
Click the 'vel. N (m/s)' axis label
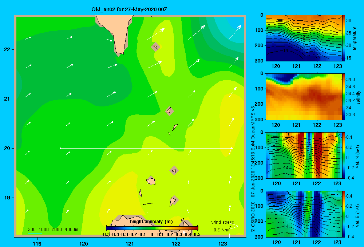357,157
